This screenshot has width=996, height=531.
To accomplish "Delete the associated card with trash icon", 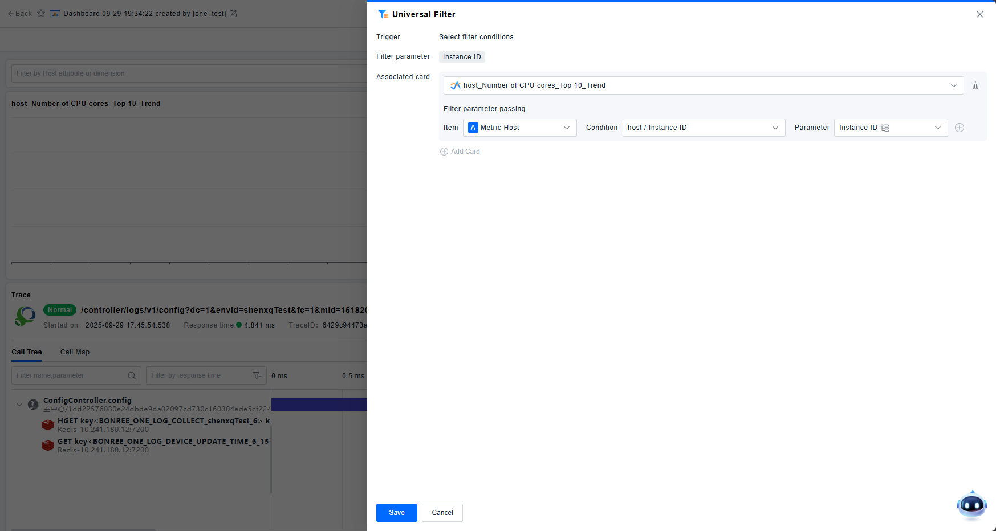I will pyautogui.click(x=975, y=85).
